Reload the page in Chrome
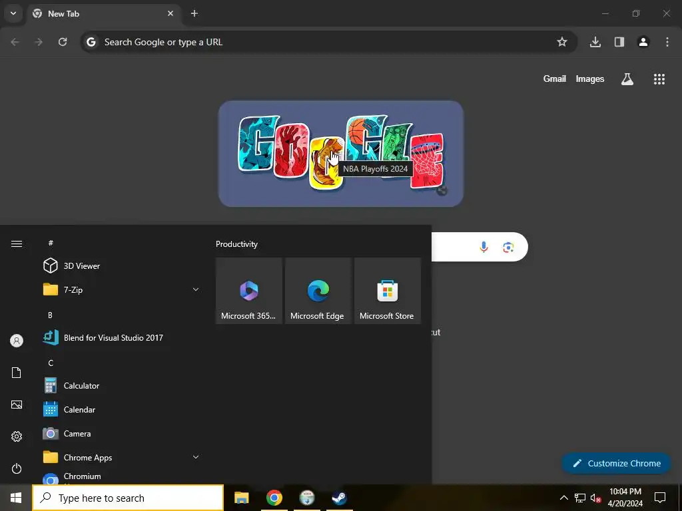The height and width of the screenshot is (511, 682). [x=63, y=42]
